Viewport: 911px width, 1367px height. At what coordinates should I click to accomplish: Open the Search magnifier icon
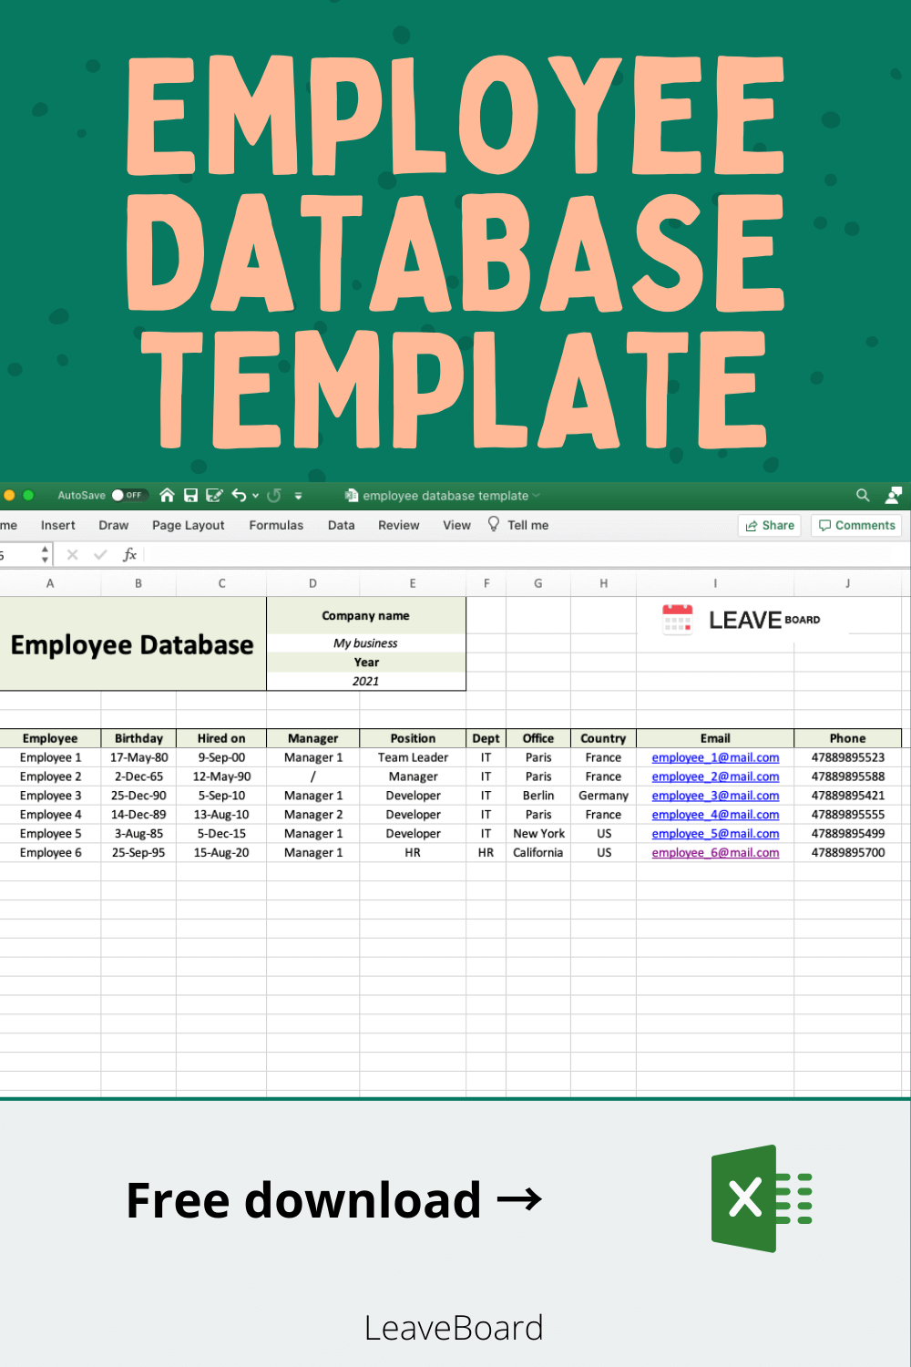click(x=862, y=495)
